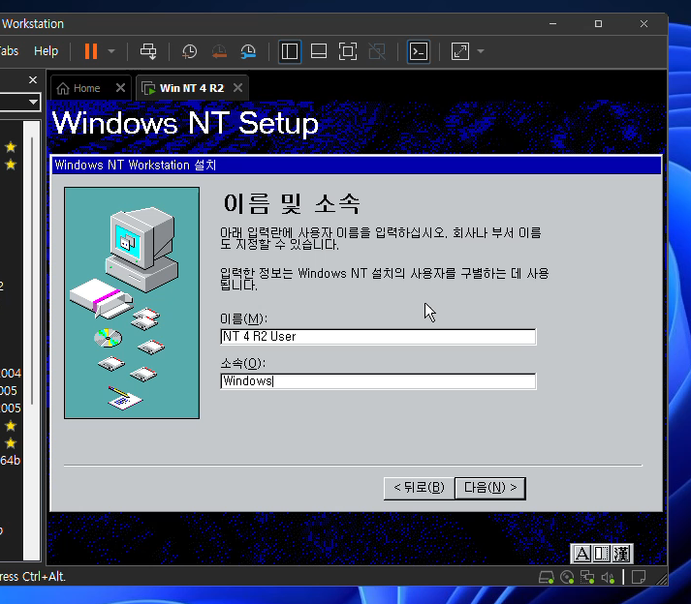
Task: Click the CD/DVD drive status icon
Action: tap(567, 577)
